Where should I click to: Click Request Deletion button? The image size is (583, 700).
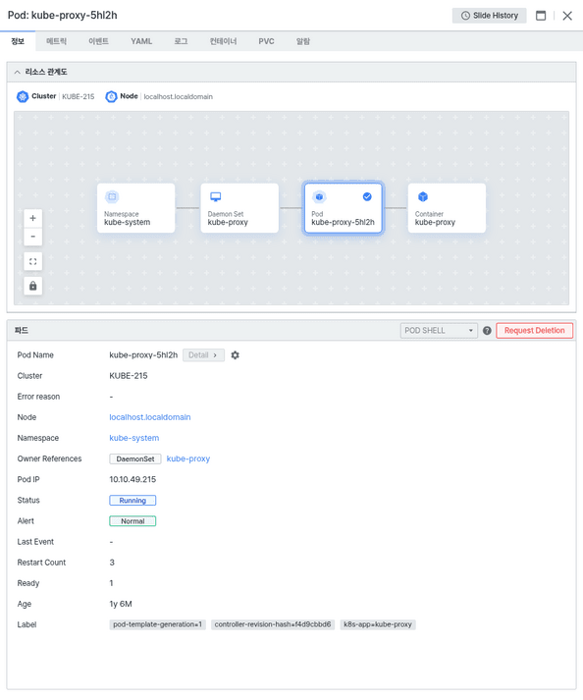coord(534,330)
